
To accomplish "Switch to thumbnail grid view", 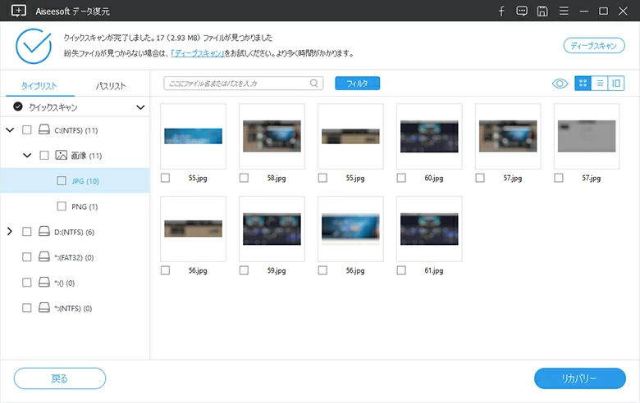I will [583, 83].
